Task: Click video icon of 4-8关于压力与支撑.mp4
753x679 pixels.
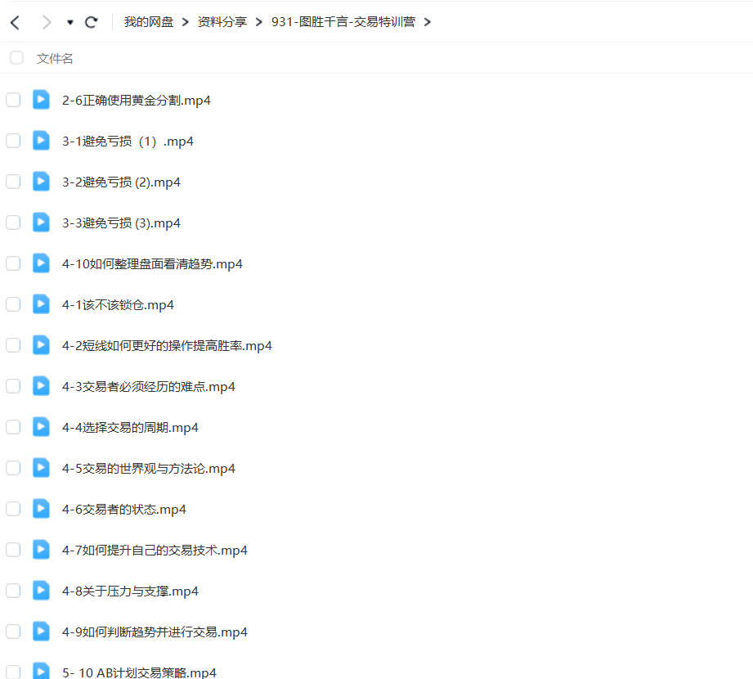Action: pyautogui.click(x=41, y=590)
